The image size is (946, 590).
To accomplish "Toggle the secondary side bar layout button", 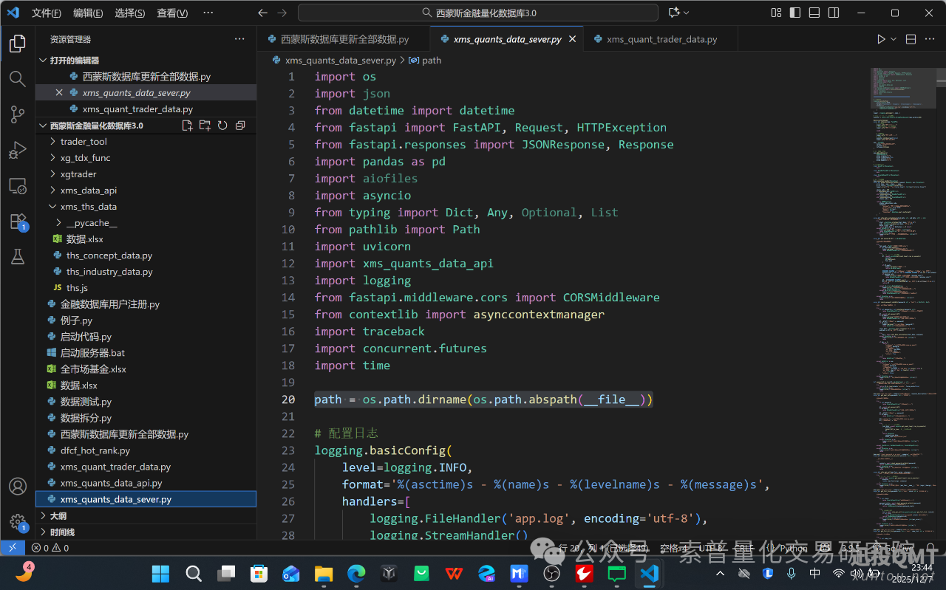I will coord(834,13).
